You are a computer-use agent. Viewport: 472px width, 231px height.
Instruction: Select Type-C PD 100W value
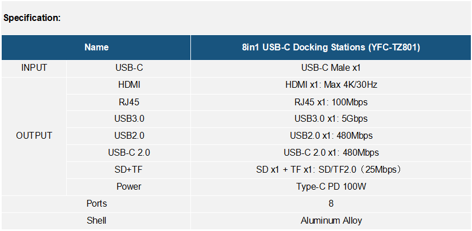[x=331, y=187]
